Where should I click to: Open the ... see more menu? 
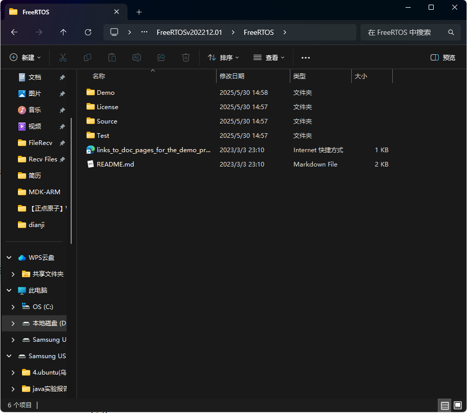point(306,57)
